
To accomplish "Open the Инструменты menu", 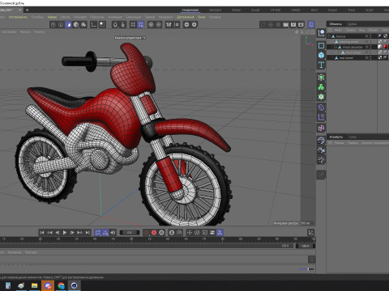I will tap(18, 17).
